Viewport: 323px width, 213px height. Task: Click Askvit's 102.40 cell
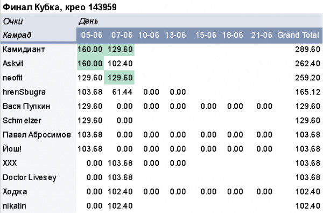pos(120,64)
